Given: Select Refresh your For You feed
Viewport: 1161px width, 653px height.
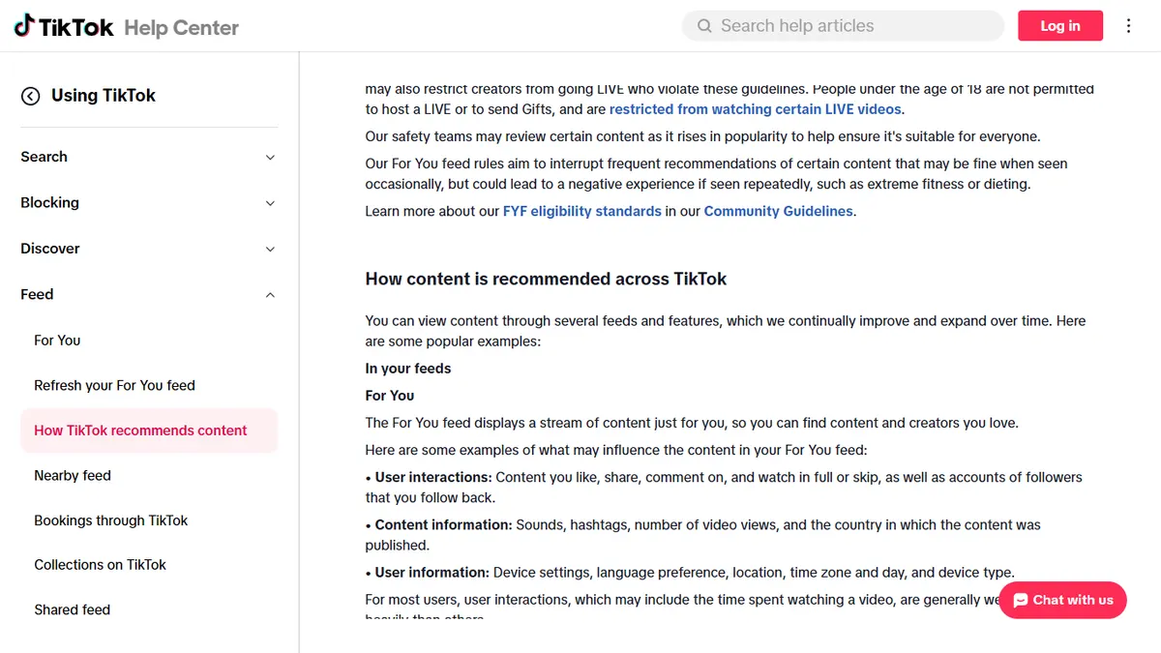Looking at the screenshot, I should click(114, 385).
